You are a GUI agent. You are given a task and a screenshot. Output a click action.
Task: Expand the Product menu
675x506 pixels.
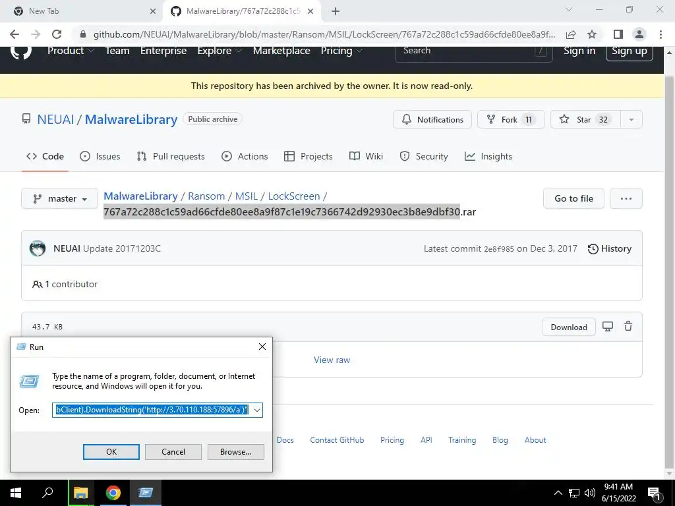[71, 51]
